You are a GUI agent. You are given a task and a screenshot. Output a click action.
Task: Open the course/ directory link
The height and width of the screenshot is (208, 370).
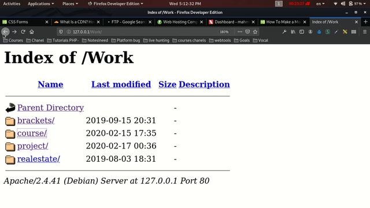point(32,133)
